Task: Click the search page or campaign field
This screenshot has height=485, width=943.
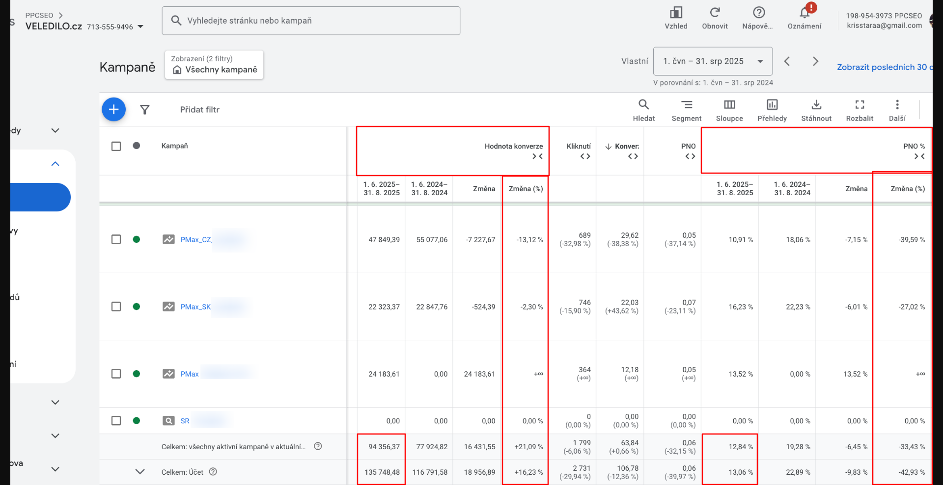Action: [311, 21]
